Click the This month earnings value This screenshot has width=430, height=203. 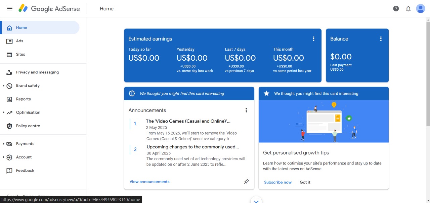pos(289,58)
